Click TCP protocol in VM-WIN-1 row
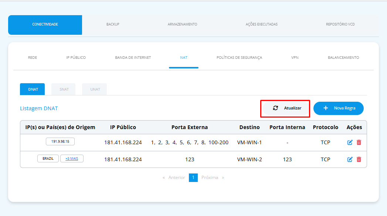 click(326, 142)
